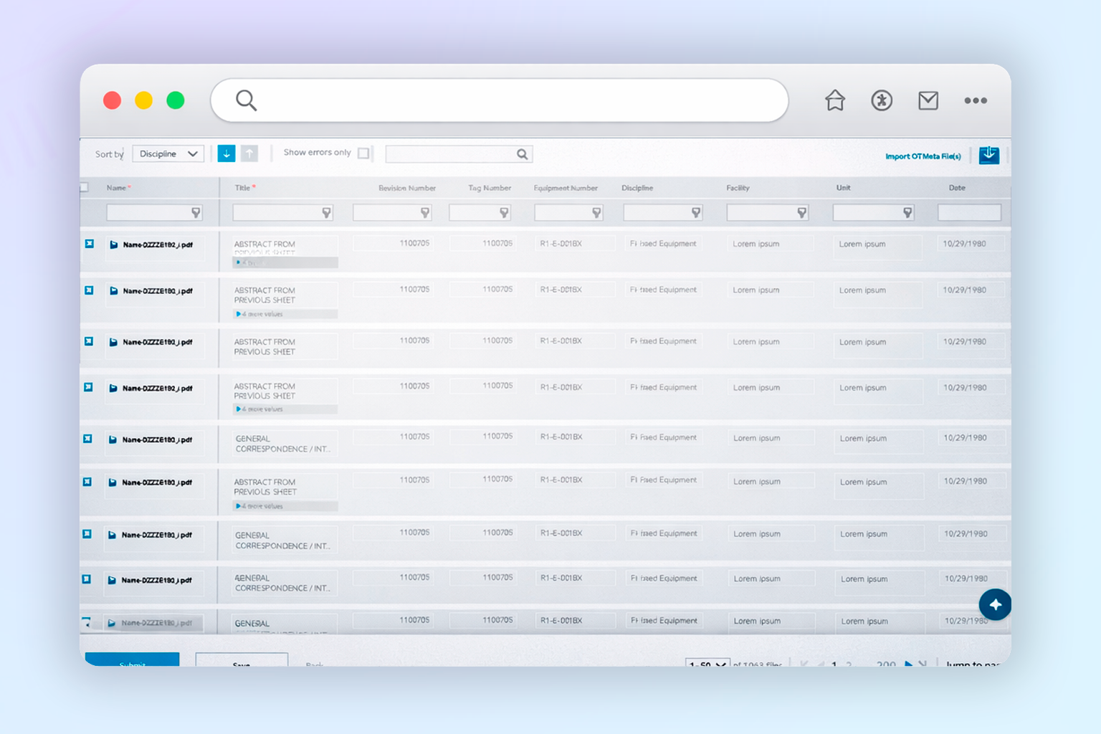Click the Import OT Meta File(s) link
The width and height of the screenshot is (1101, 734).
(923, 156)
